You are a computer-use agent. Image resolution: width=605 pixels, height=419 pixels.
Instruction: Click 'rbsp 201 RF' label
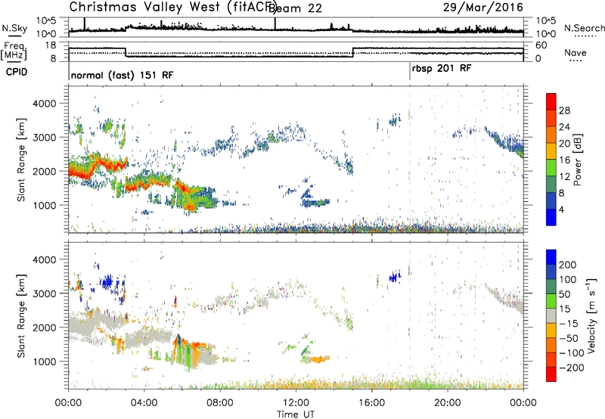[442, 69]
